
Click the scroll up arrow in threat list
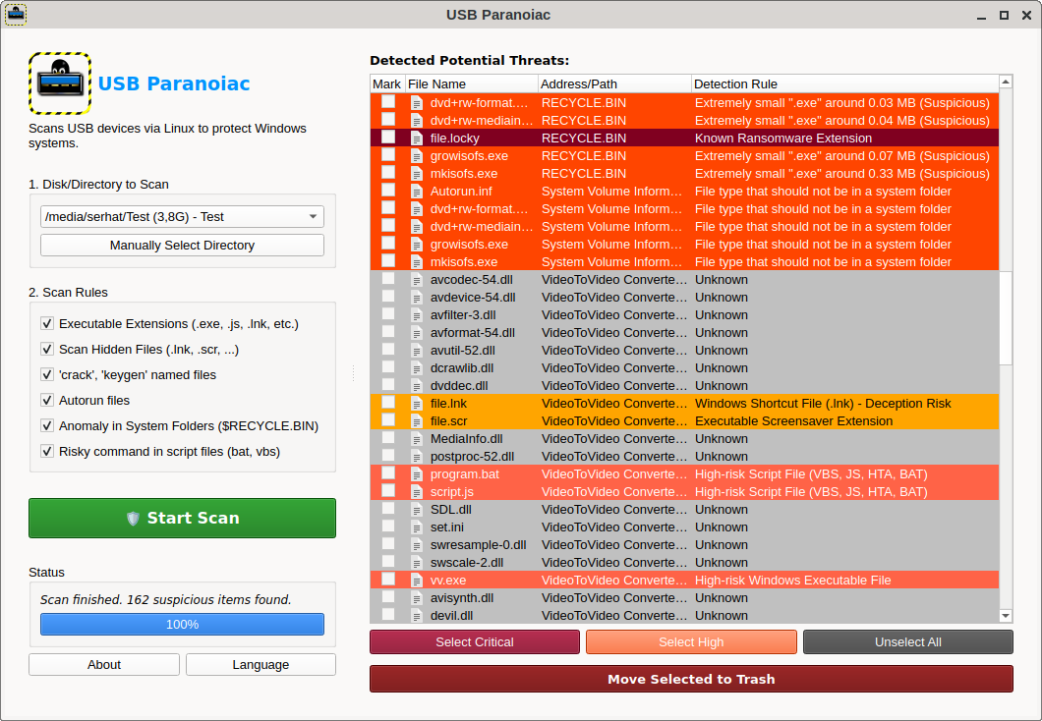[1006, 83]
